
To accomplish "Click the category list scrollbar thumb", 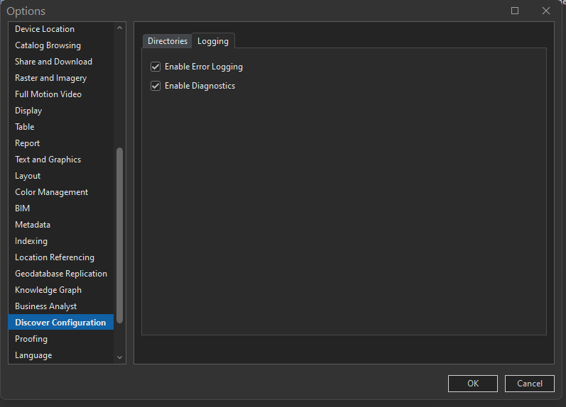I will pyautogui.click(x=119, y=235).
